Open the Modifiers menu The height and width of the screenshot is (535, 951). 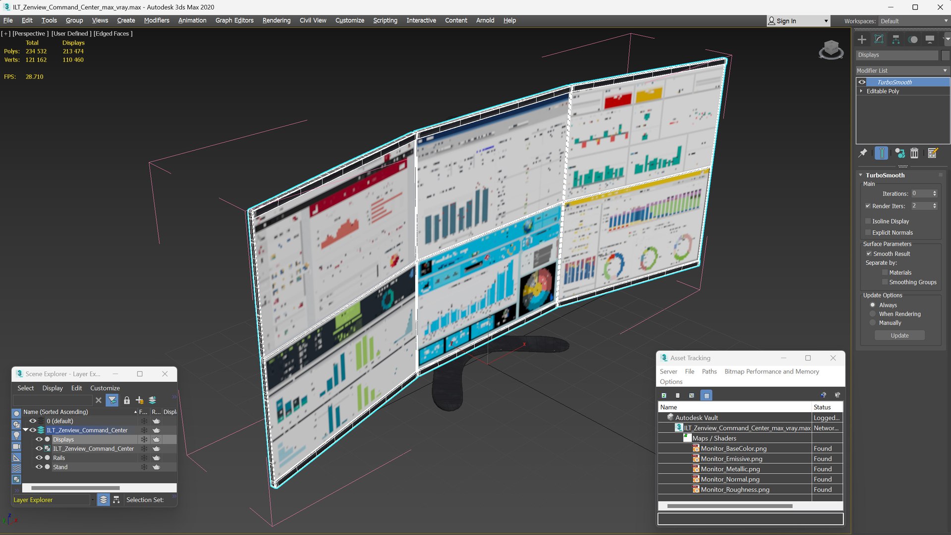[x=157, y=20]
